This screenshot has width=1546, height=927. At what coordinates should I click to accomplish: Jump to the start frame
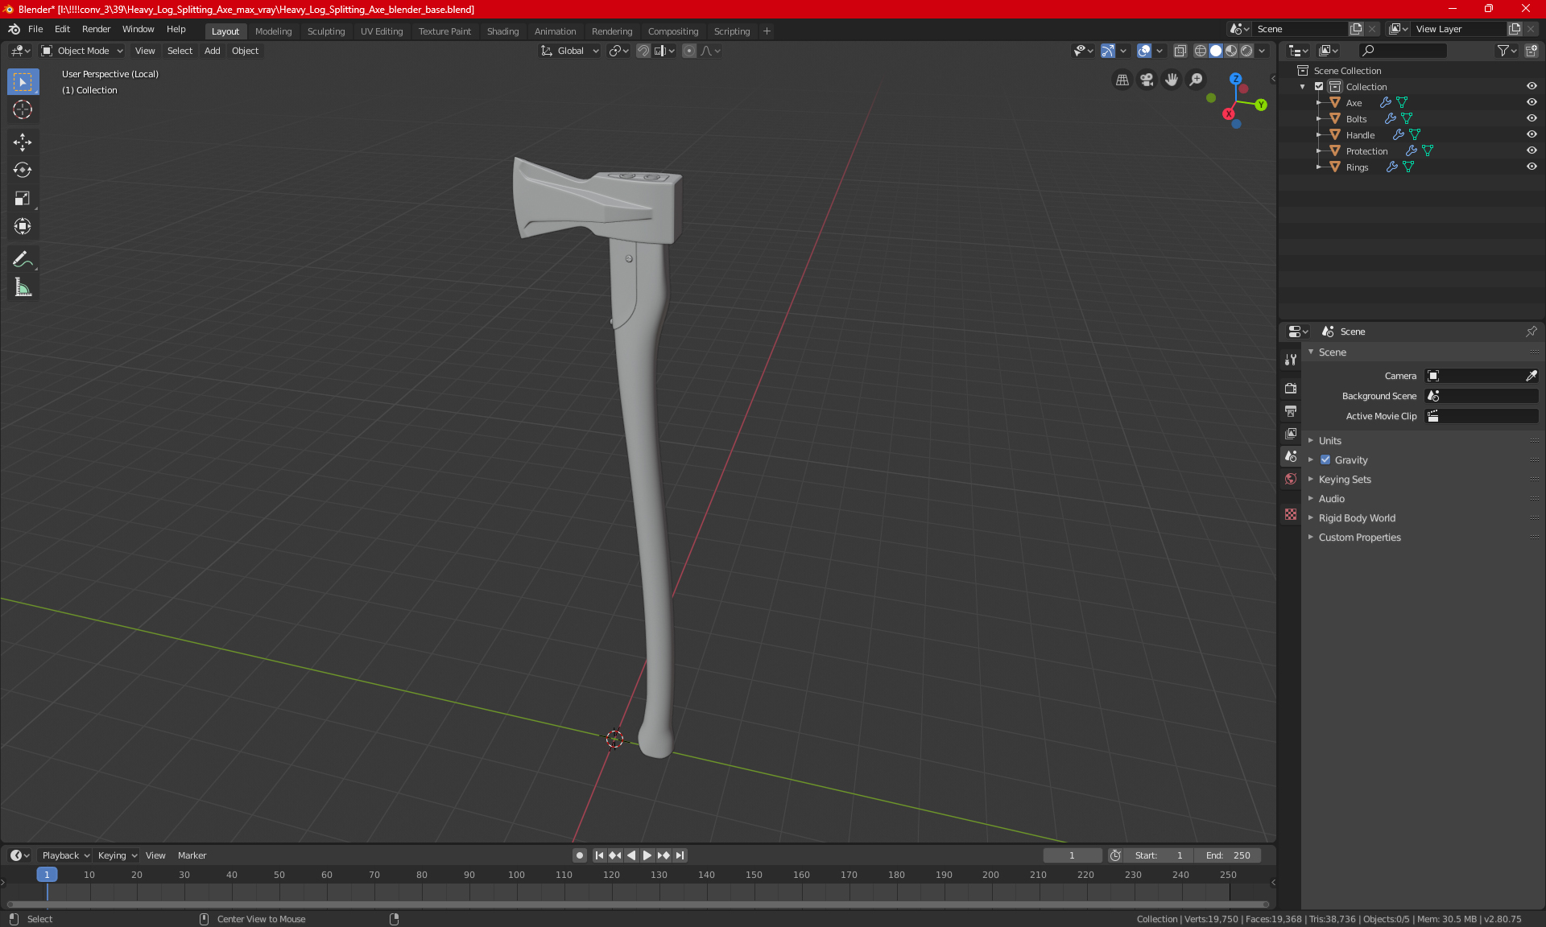tap(599, 855)
